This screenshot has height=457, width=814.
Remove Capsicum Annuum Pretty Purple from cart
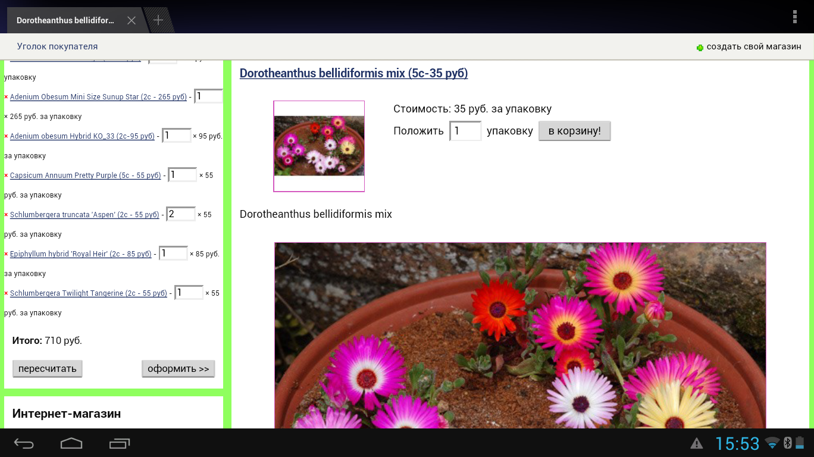pyautogui.click(x=6, y=176)
